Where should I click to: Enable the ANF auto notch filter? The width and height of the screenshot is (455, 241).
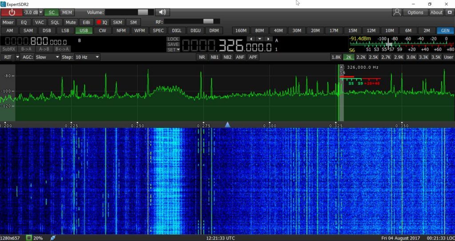240,57
